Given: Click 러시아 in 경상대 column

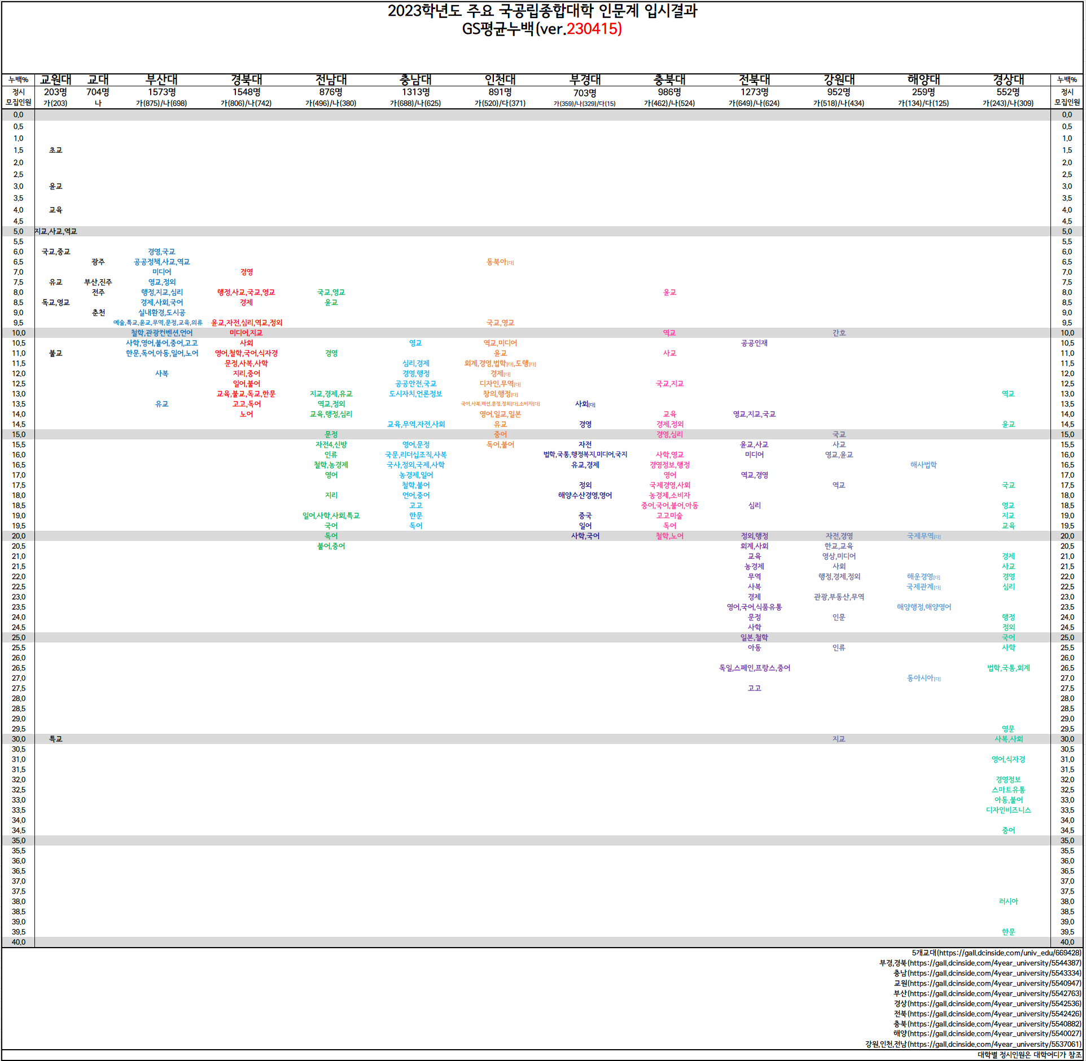Looking at the screenshot, I should [x=1008, y=901].
